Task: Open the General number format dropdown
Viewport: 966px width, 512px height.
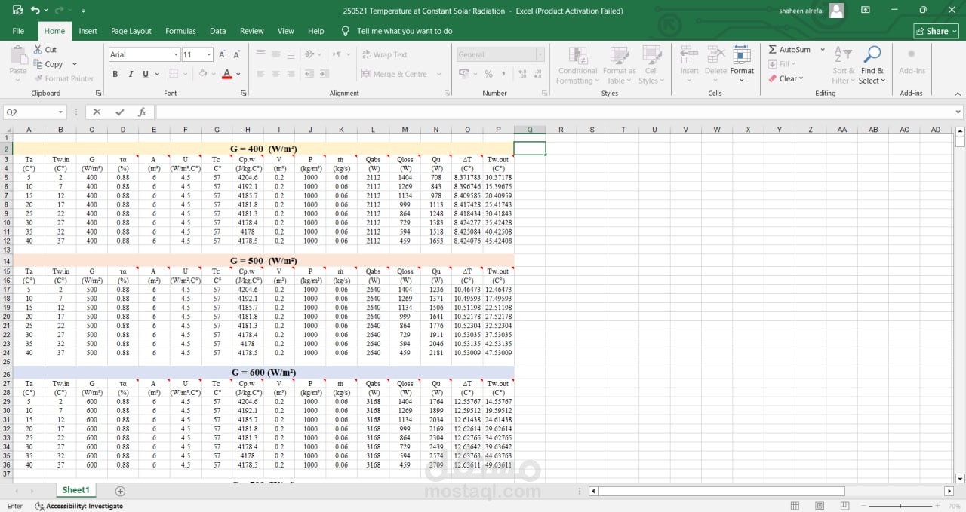Action: (540, 54)
